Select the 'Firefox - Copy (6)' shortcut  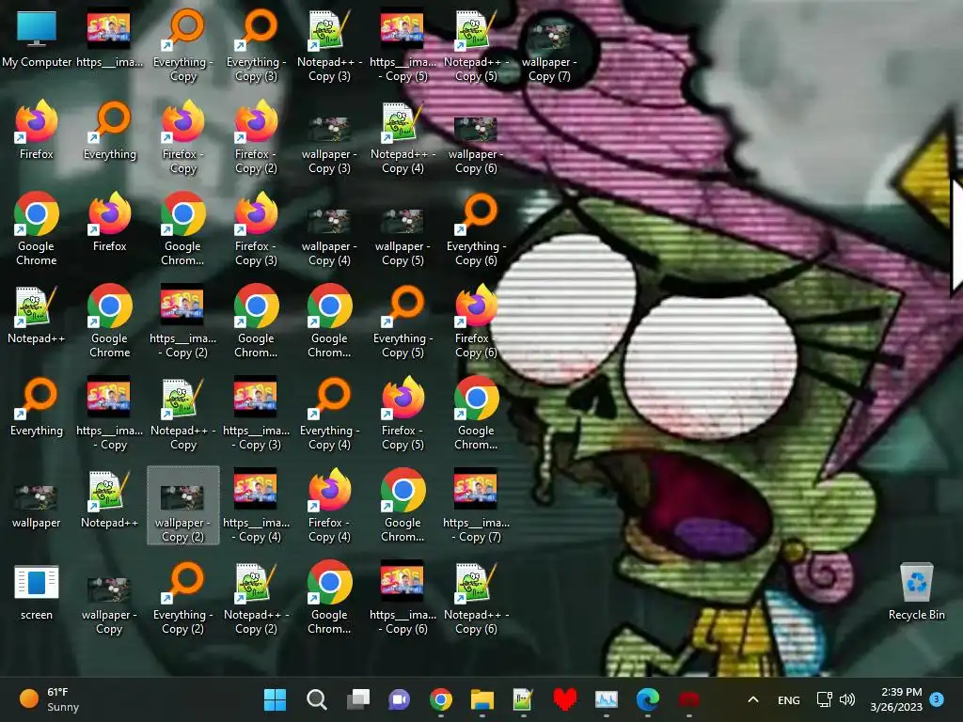476,322
